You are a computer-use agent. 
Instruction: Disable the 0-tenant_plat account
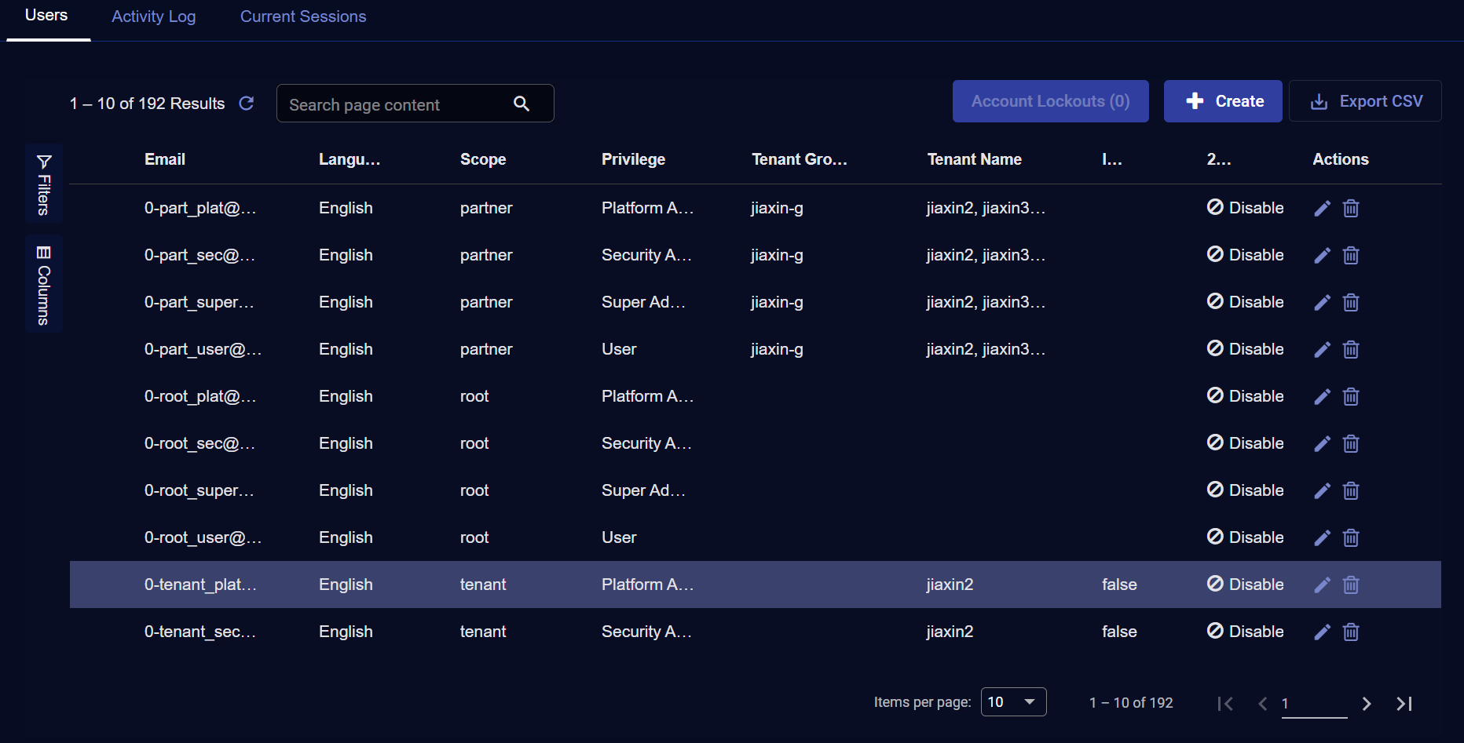click(x=1245, y=585)
